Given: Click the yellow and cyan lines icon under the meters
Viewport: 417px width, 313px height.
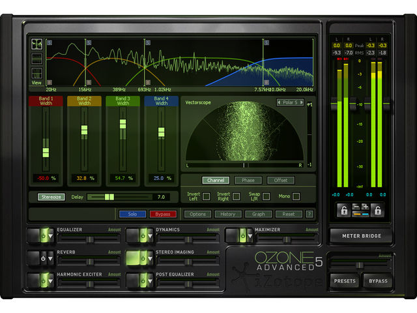Looking at the screenshot, I should (x=360, y=214).
